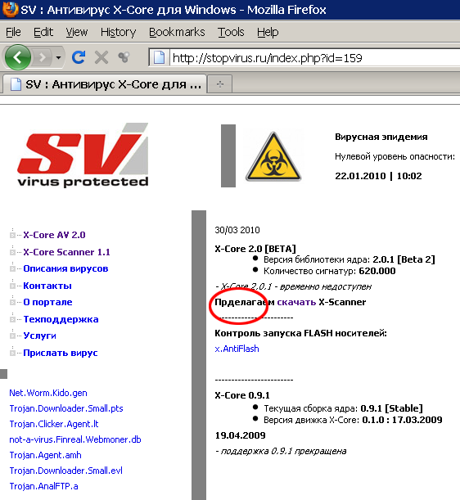
Task: Click the Нулевой уровень опасности text
Action: click(395, 156)
